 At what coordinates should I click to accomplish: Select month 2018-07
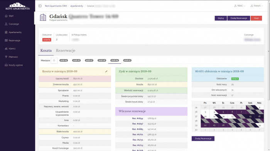coord(89,60)
